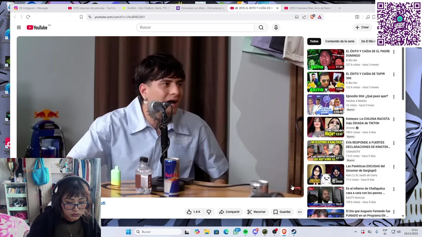Open options menu for Katteyes video
The width and height of the screenshot is (422, 237).
(x=394, y=119)
